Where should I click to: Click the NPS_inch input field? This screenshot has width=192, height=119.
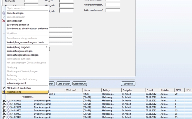pyautogui.click(x=67, y=1)
